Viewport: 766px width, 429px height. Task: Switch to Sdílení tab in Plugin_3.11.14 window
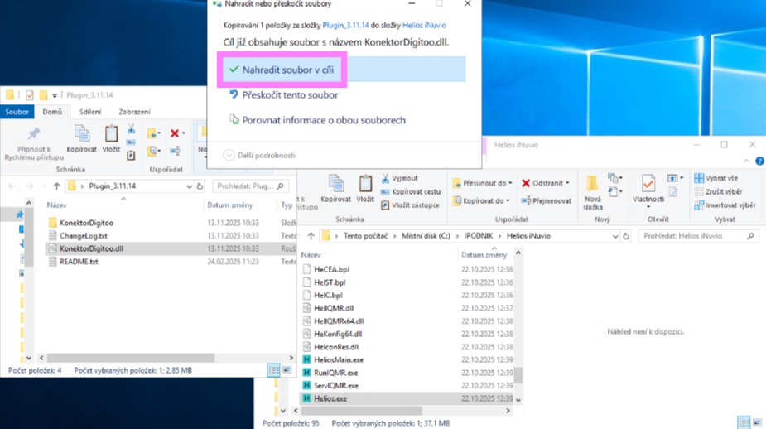click(90, 112)
